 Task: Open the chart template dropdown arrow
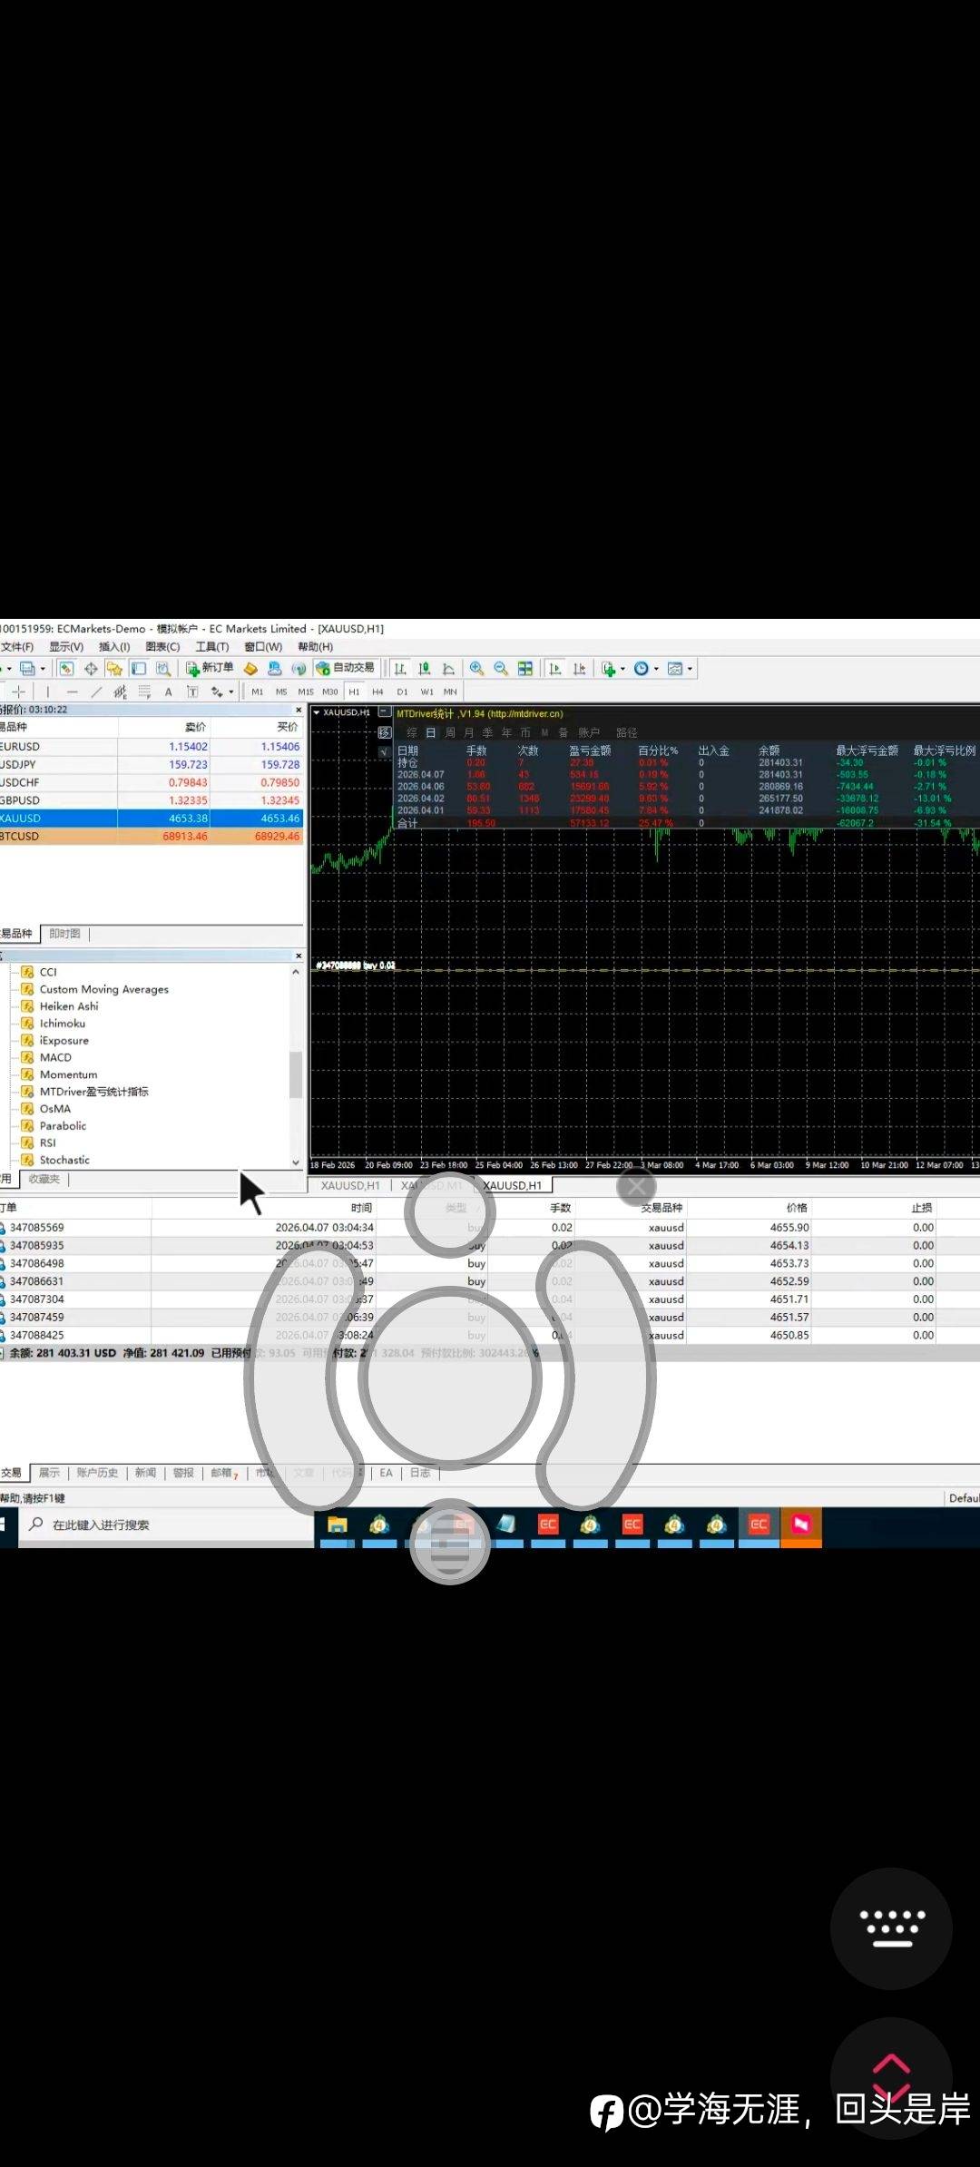[x=691, y=669]
